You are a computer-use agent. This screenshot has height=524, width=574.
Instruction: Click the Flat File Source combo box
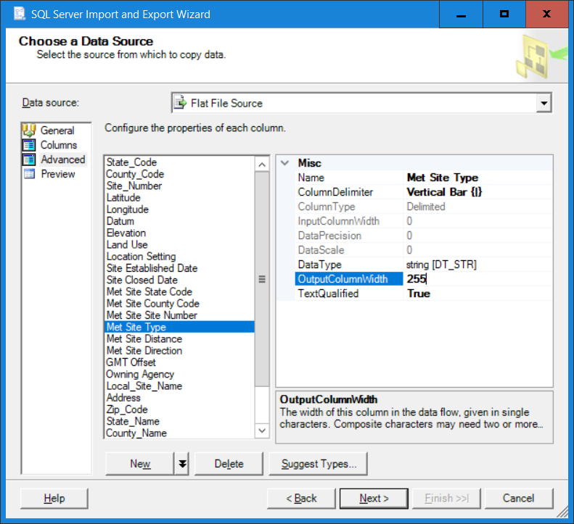(x=361, y=103)
